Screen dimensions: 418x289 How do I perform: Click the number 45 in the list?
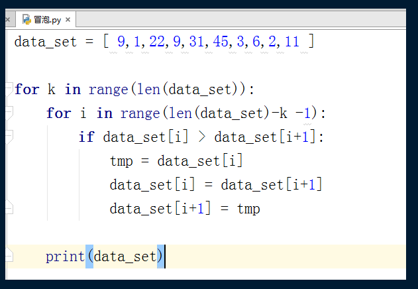(221, 42)
